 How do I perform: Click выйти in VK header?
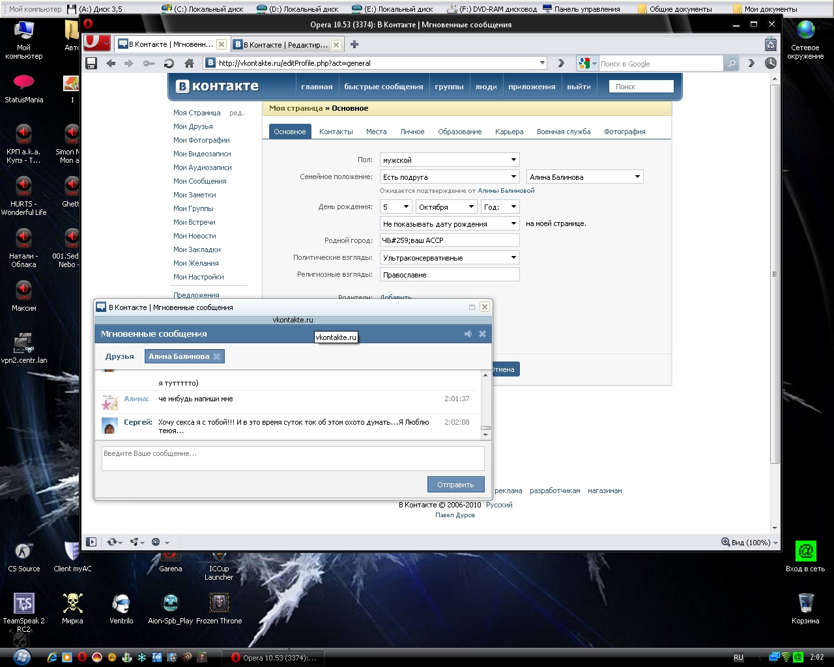pyautogui.click(x=579, y=87)
